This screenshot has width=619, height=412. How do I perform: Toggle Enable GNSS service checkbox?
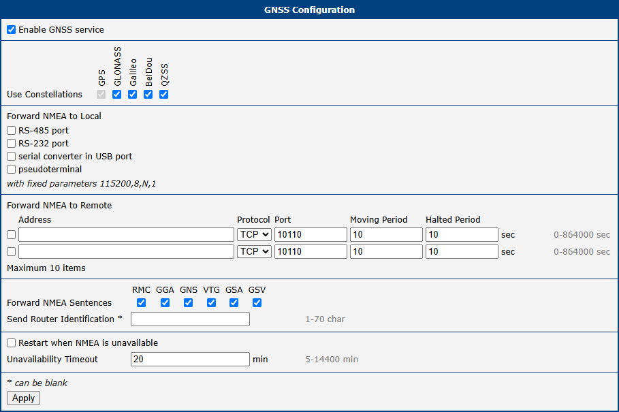[x=11, y=29]
